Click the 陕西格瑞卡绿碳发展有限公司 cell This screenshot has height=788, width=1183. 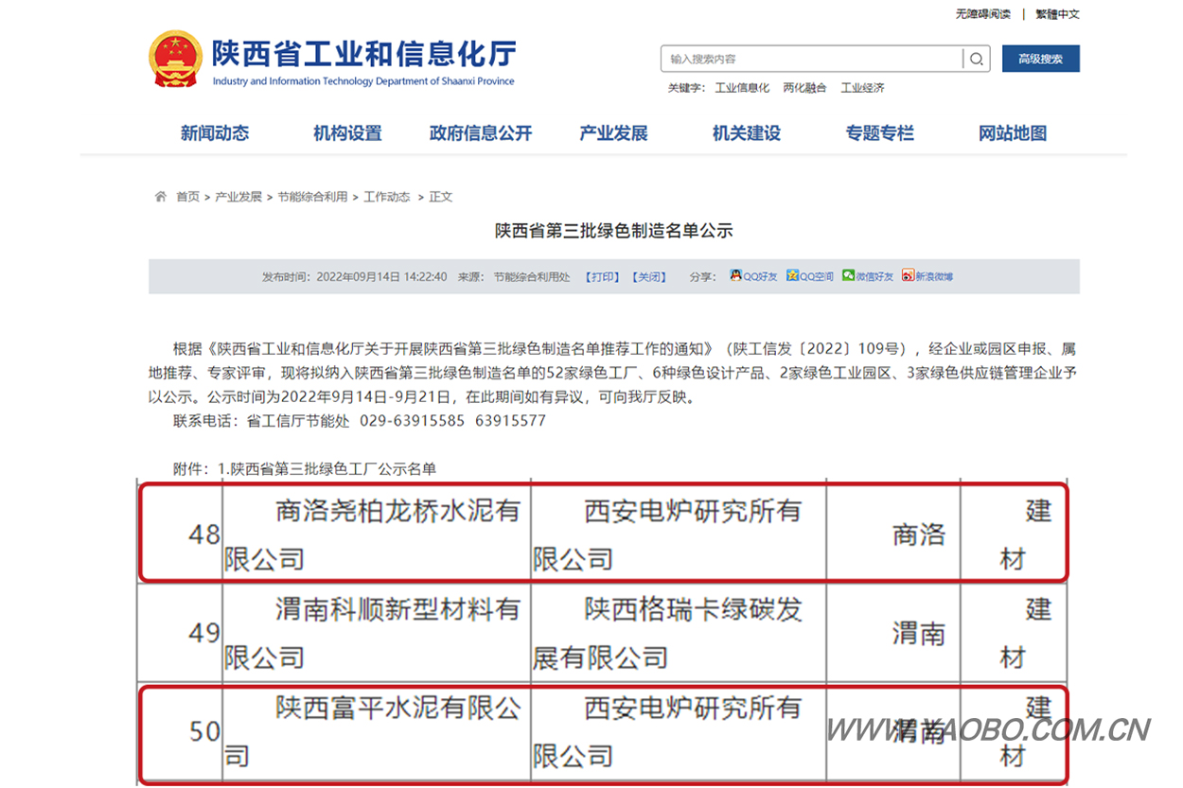click(x=678, y=633)
